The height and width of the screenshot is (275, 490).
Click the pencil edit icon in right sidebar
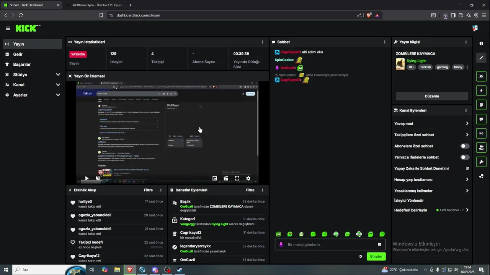point(481,58)
